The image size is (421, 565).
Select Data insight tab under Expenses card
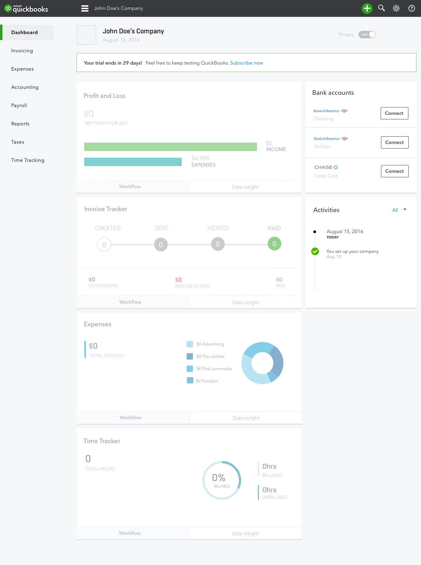[x=246, y=418]
